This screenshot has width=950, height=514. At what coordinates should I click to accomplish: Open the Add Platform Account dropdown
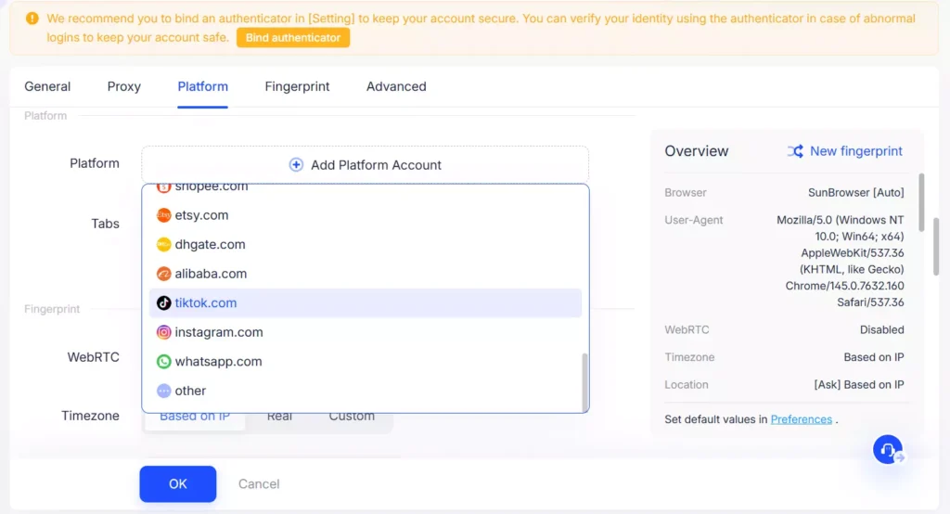coord(365,165)
